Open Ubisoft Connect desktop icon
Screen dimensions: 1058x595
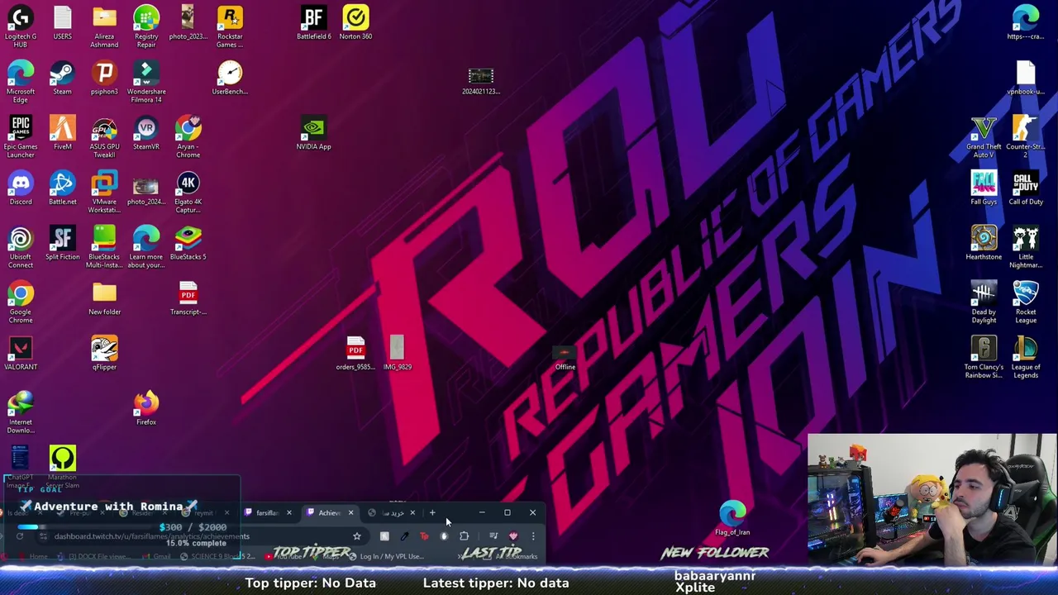[x=21, y=247]
